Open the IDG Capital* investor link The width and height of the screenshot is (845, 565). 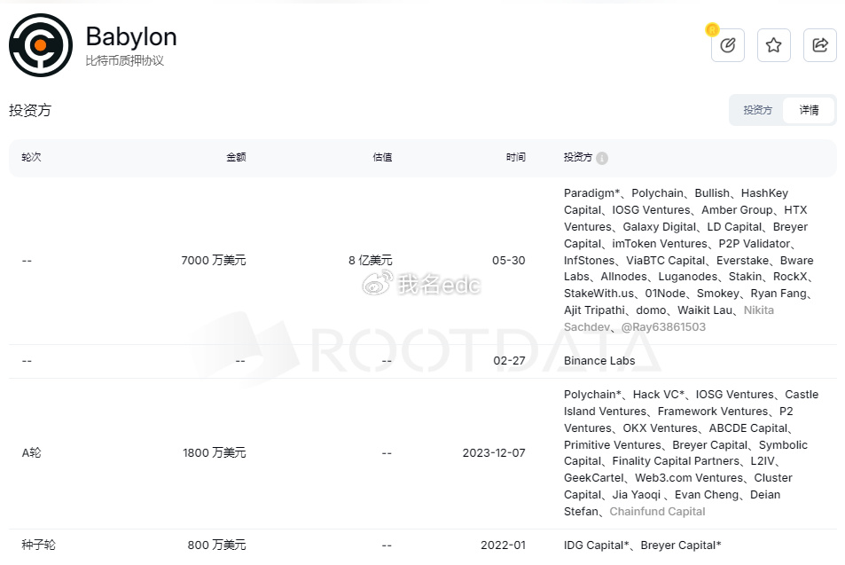596,545
